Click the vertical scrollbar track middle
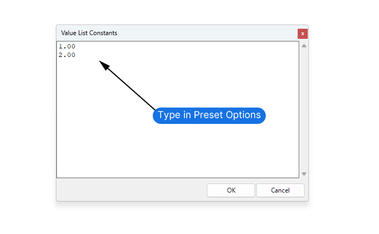Viewport: 379px width, 234px height. click(x=304, y=110)
